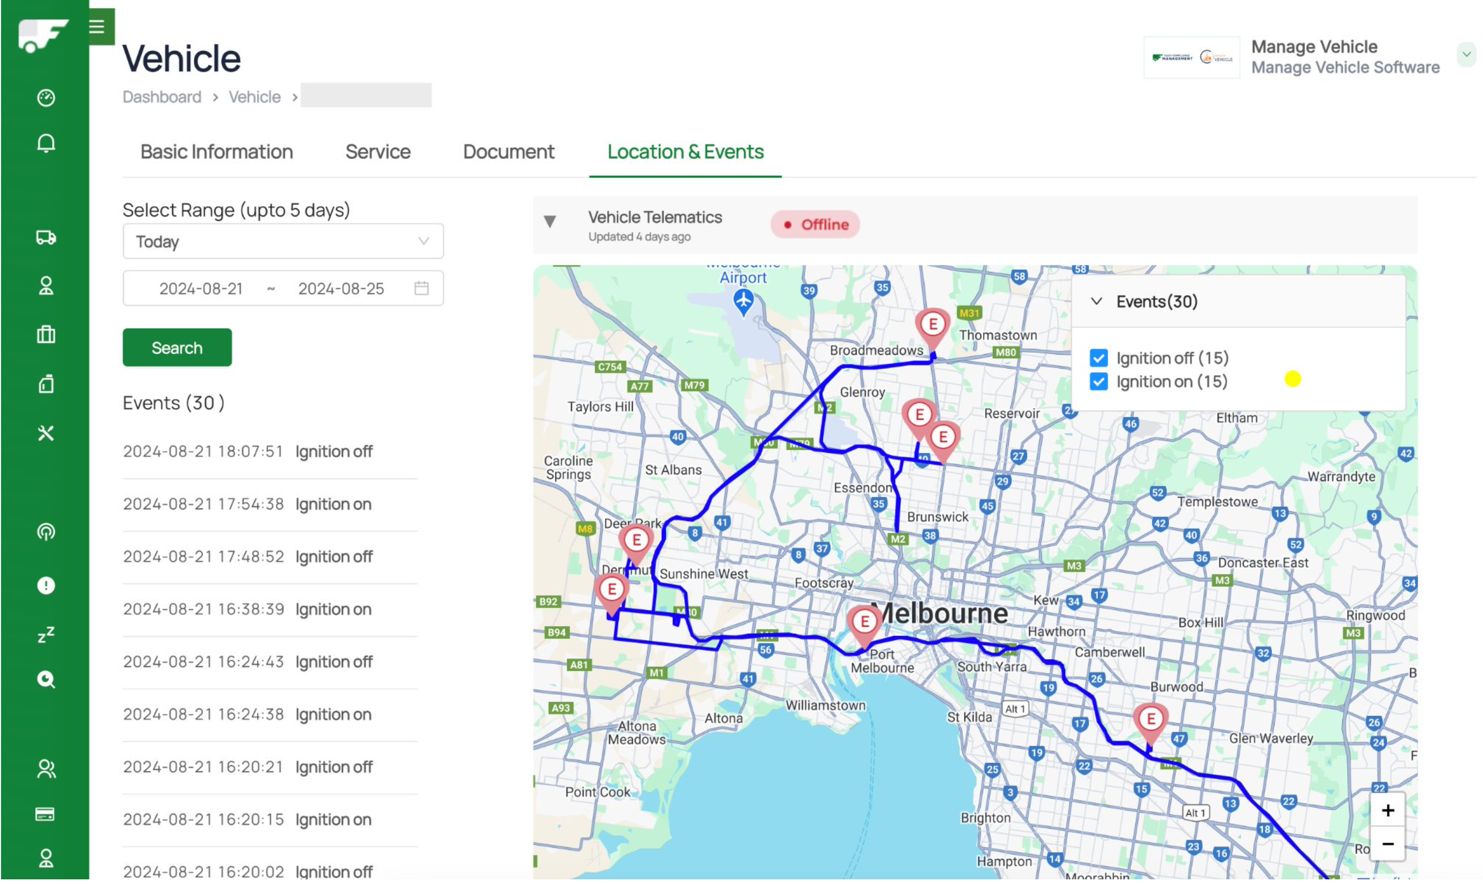Click the Dashboard breadcrumb link
The height and width of the screenshot is (884, 1483).
click(x=162, y=97)
